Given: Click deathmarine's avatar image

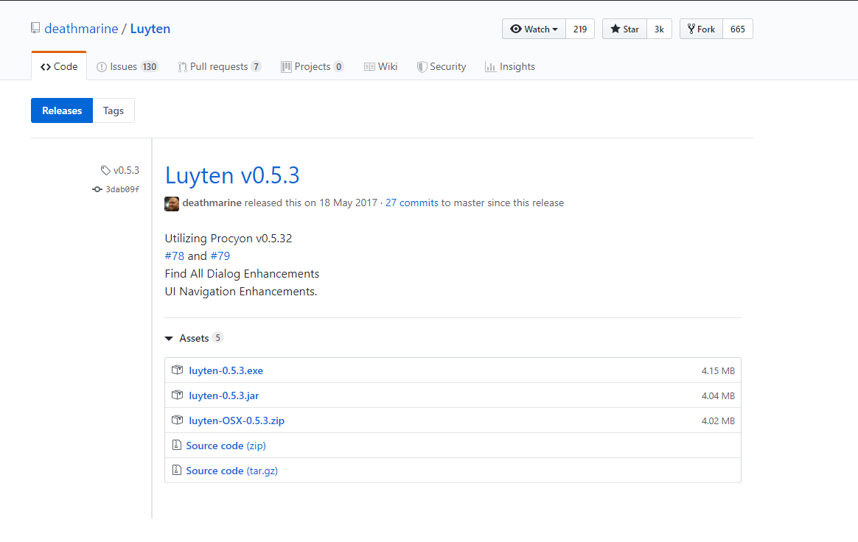Looking at the screenshot, I should tap(172, 203).
